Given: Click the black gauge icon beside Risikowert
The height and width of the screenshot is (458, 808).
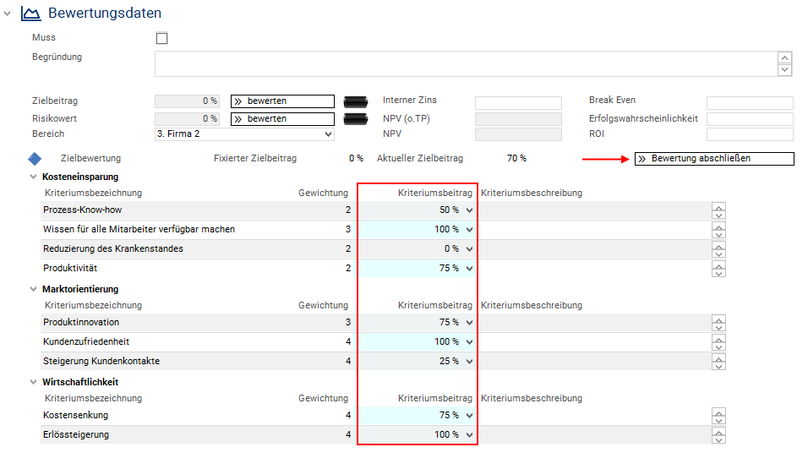Looking at the screenshot, I should pyautogui.click(x=356, y=118).
